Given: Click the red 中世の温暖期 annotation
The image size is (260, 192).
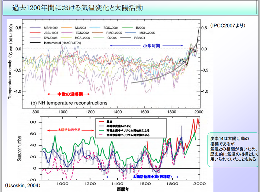Looking at the screenshot, I should [70, 94].
